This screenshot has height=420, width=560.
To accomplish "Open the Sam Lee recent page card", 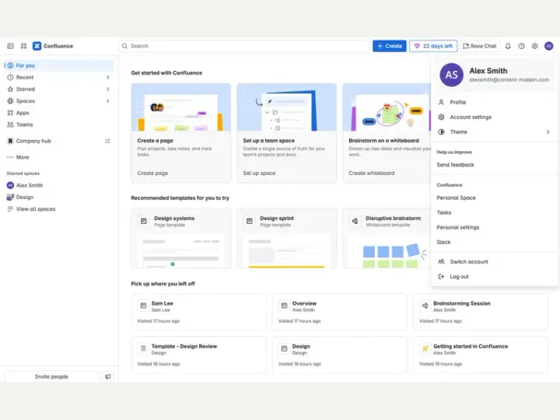I will pyautogui.click(x=198, y=312).
